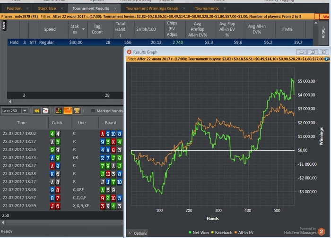Minimize the Results Graph window
The height and width of the screenshot is (238, 331).
[302, 52]
